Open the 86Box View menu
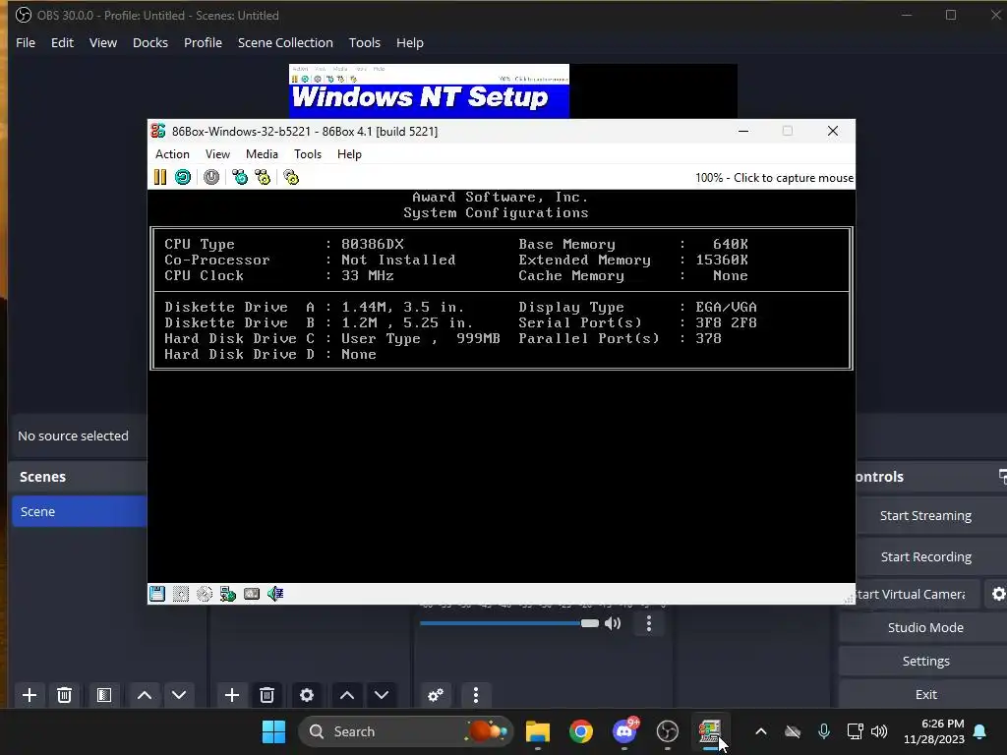Screen dimensions: 1007x755 point(217,154)
